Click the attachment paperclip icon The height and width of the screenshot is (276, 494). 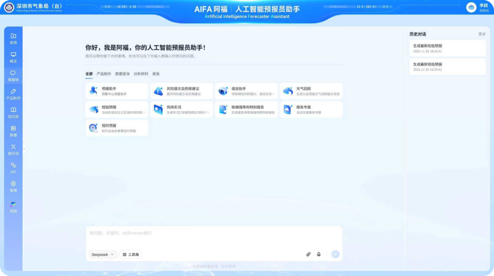tap(309, 254)
